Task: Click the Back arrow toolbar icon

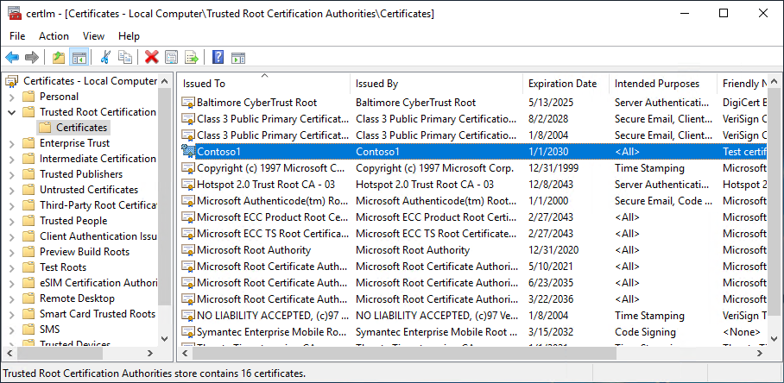Action: (x=12, y=58)
